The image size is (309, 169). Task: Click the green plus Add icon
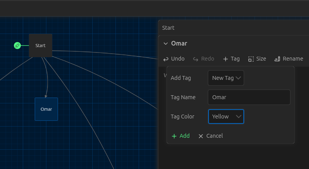(174, 136)
